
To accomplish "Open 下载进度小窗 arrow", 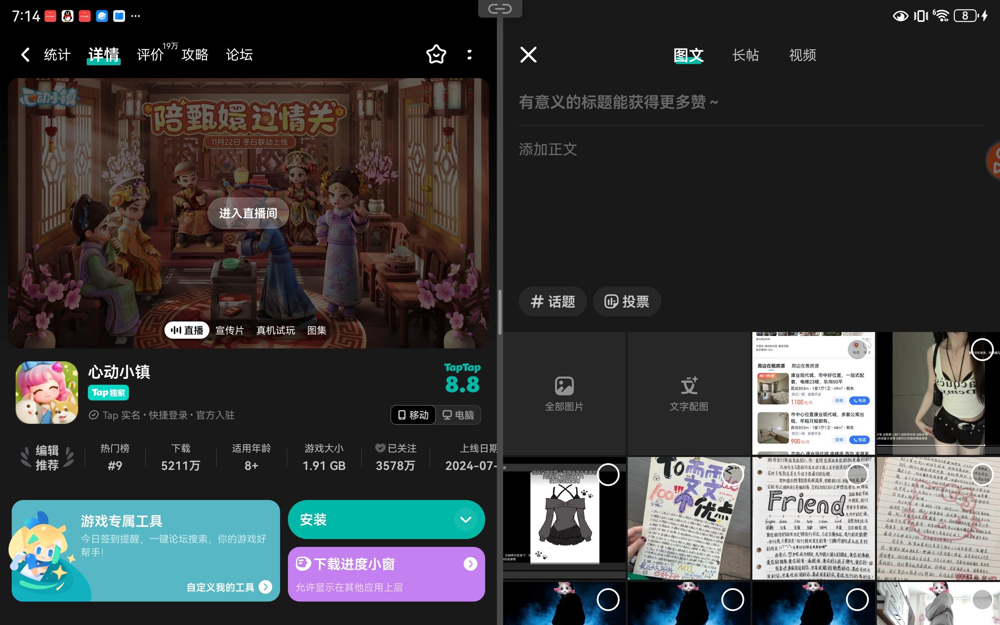I will click(x=470, y=564).
